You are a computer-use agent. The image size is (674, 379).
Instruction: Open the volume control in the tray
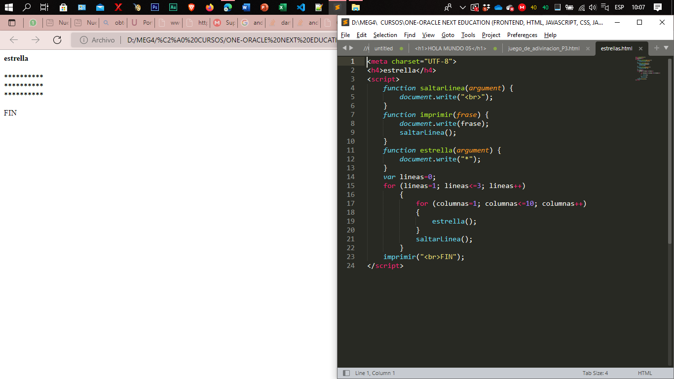click(593, 7)
